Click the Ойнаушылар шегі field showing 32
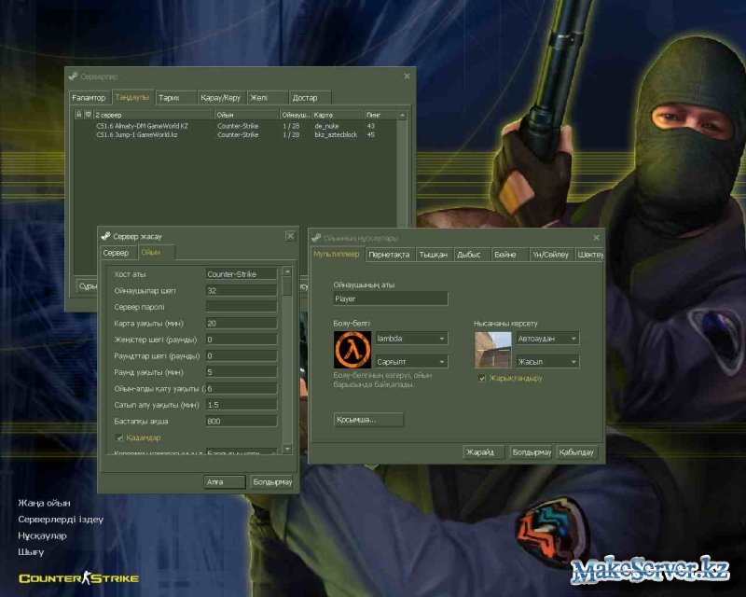 (242, 290)
